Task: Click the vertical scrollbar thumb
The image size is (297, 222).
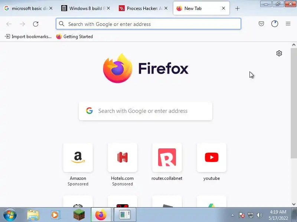Action: coord(294,103)
